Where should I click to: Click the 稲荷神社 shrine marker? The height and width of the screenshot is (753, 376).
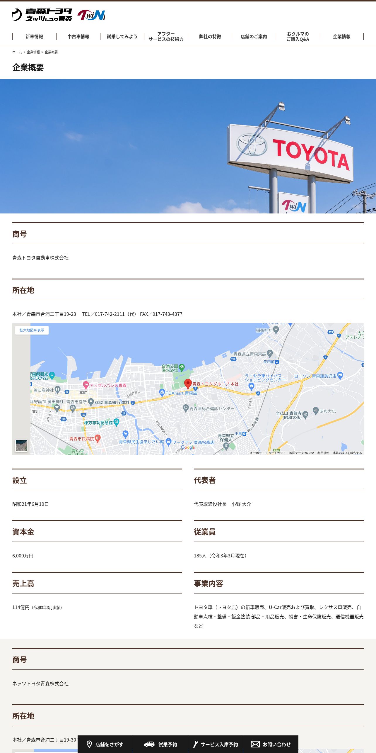(276, 330)
